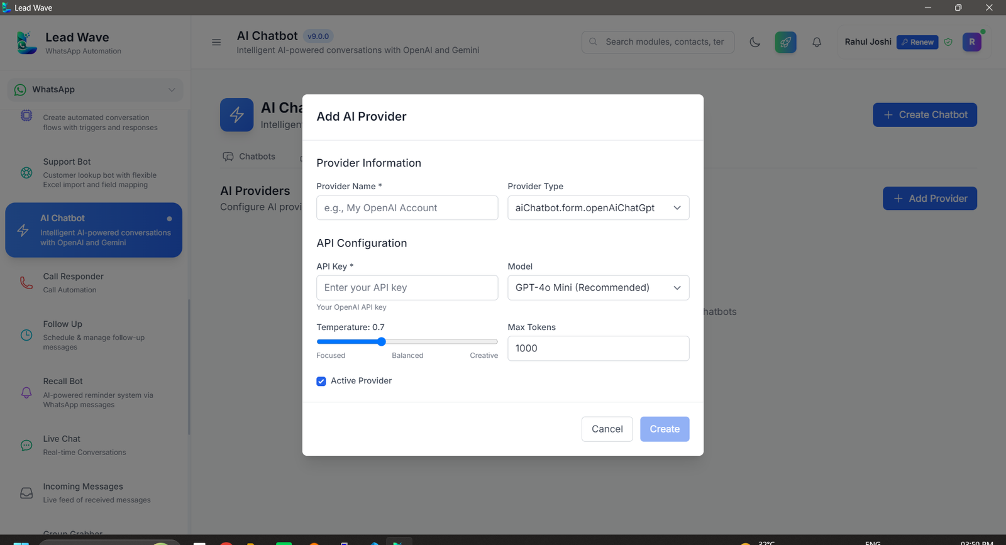Click the Create button in dialog
The height and width of the screenshot is (545, 1006).
tap(665, 429)
